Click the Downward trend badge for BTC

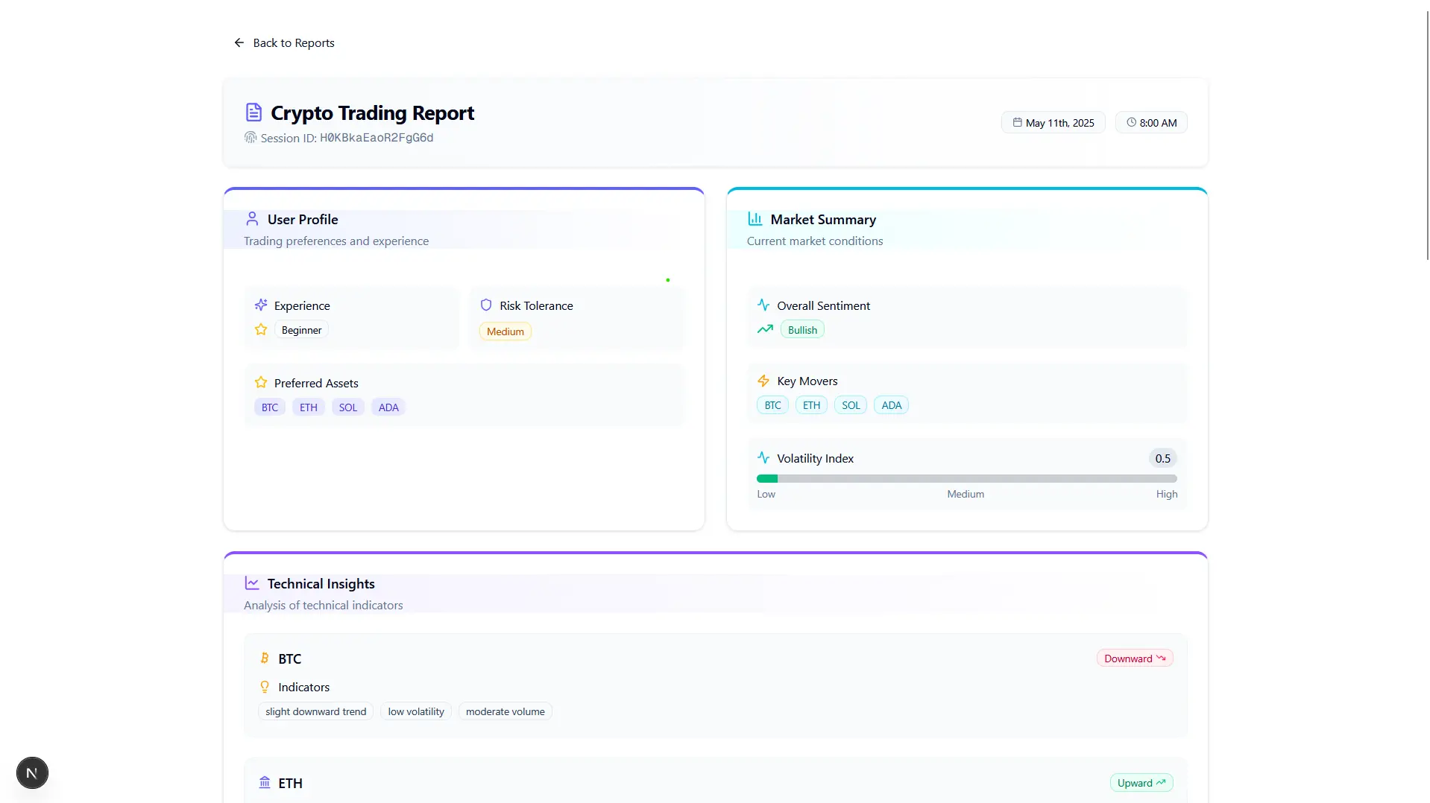click(x=1133, y=658)
